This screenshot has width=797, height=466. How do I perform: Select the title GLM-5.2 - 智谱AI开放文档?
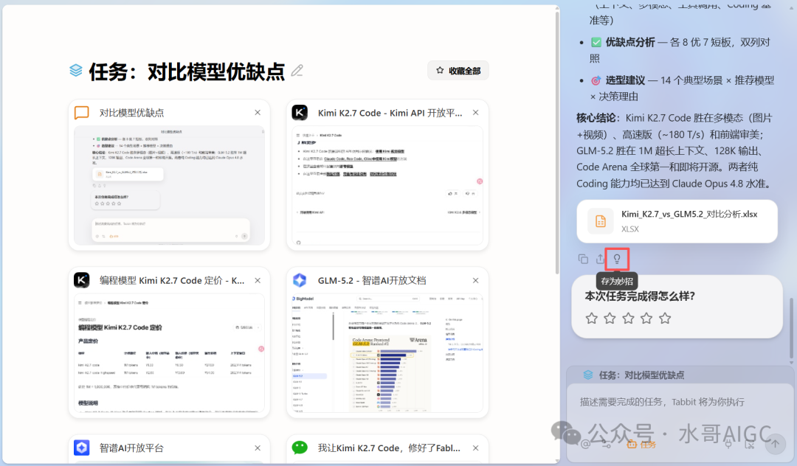[372, 281]
